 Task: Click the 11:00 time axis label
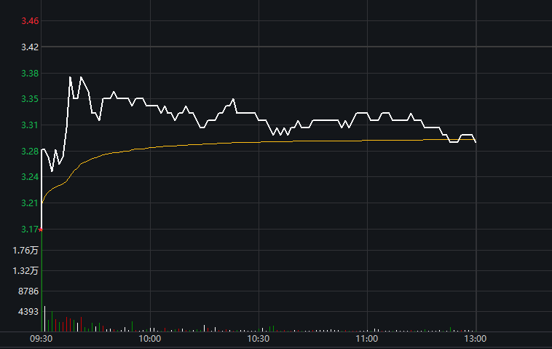[367, 339]
